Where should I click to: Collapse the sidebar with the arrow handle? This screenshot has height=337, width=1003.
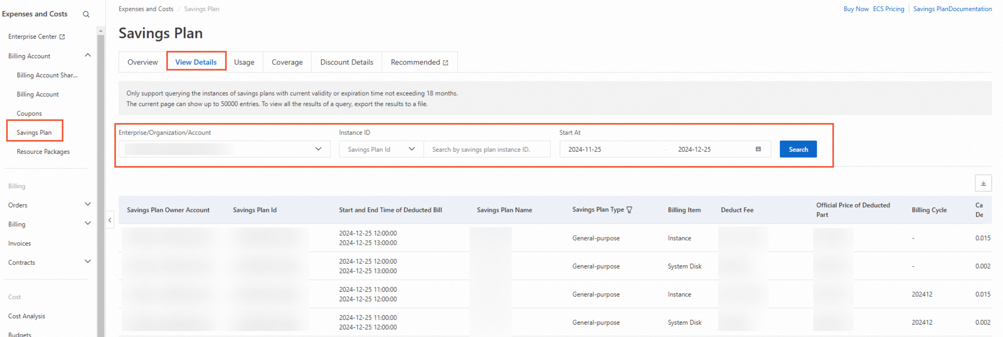point(110,220)
